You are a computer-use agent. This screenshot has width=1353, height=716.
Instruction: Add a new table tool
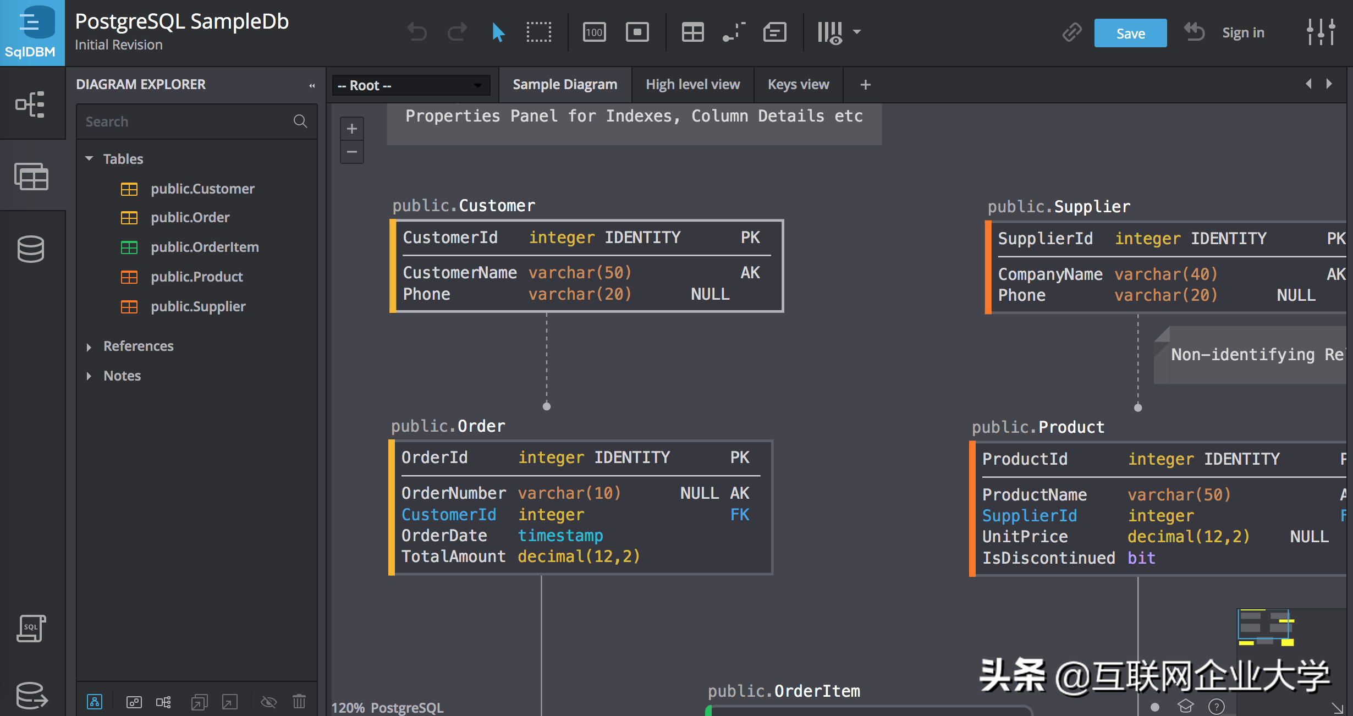[x=692, y=32]
